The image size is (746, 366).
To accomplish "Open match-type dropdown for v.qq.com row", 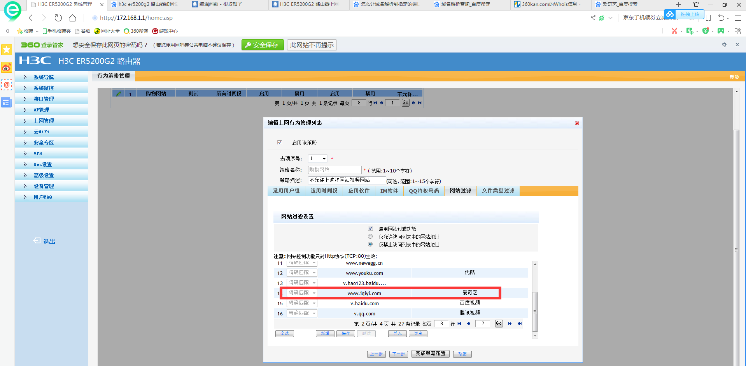I will point(302,313).
